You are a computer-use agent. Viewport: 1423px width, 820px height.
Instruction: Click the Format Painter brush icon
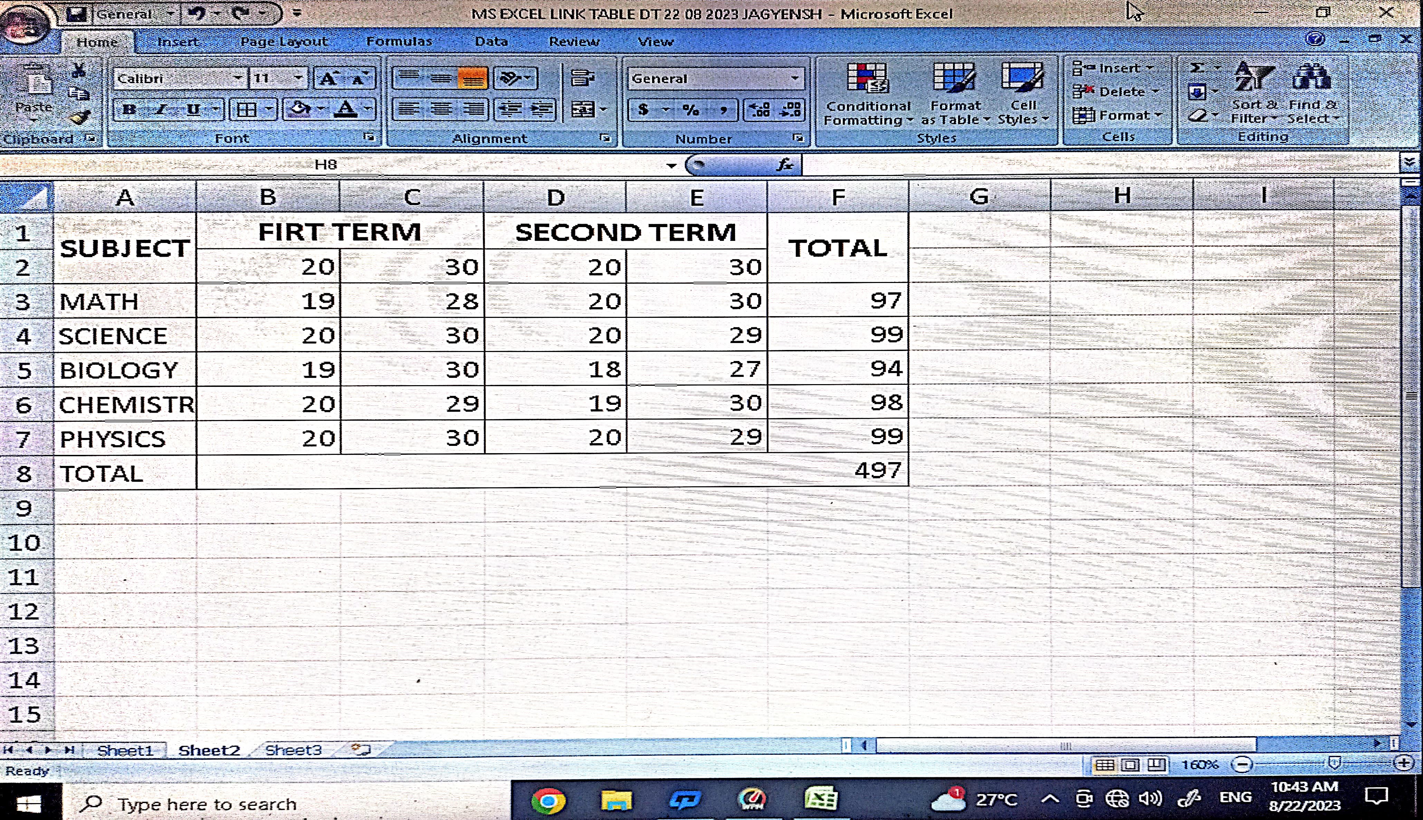[x=79, y=117]
